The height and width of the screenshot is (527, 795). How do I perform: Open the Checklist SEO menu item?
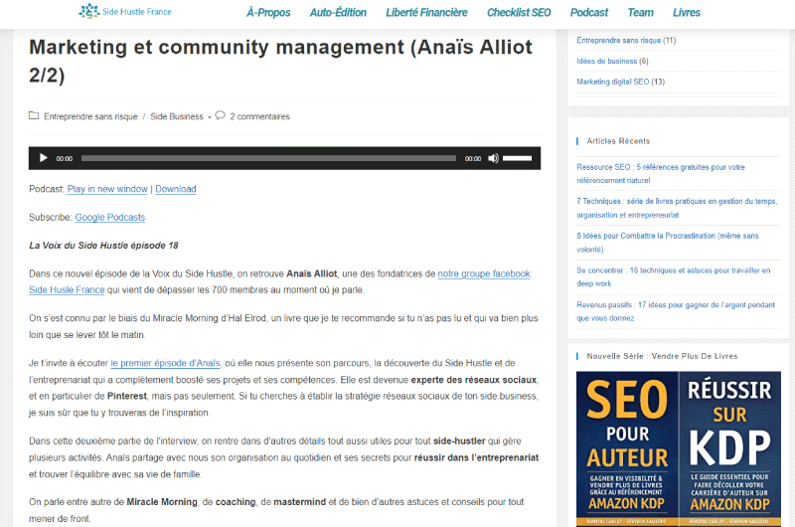[519, 12]
